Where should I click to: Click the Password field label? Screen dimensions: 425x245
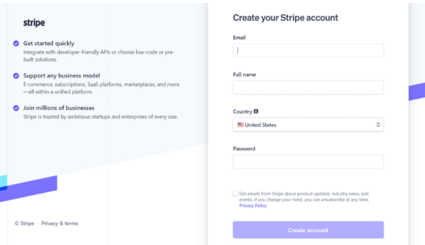244,148
